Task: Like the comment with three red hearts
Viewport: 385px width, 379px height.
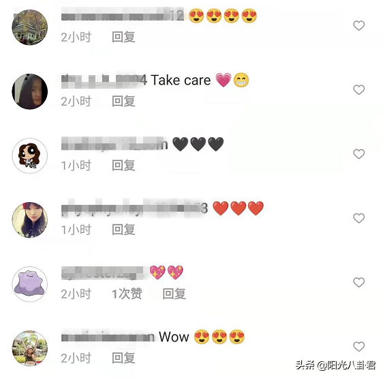Action: tap(358, 219)
